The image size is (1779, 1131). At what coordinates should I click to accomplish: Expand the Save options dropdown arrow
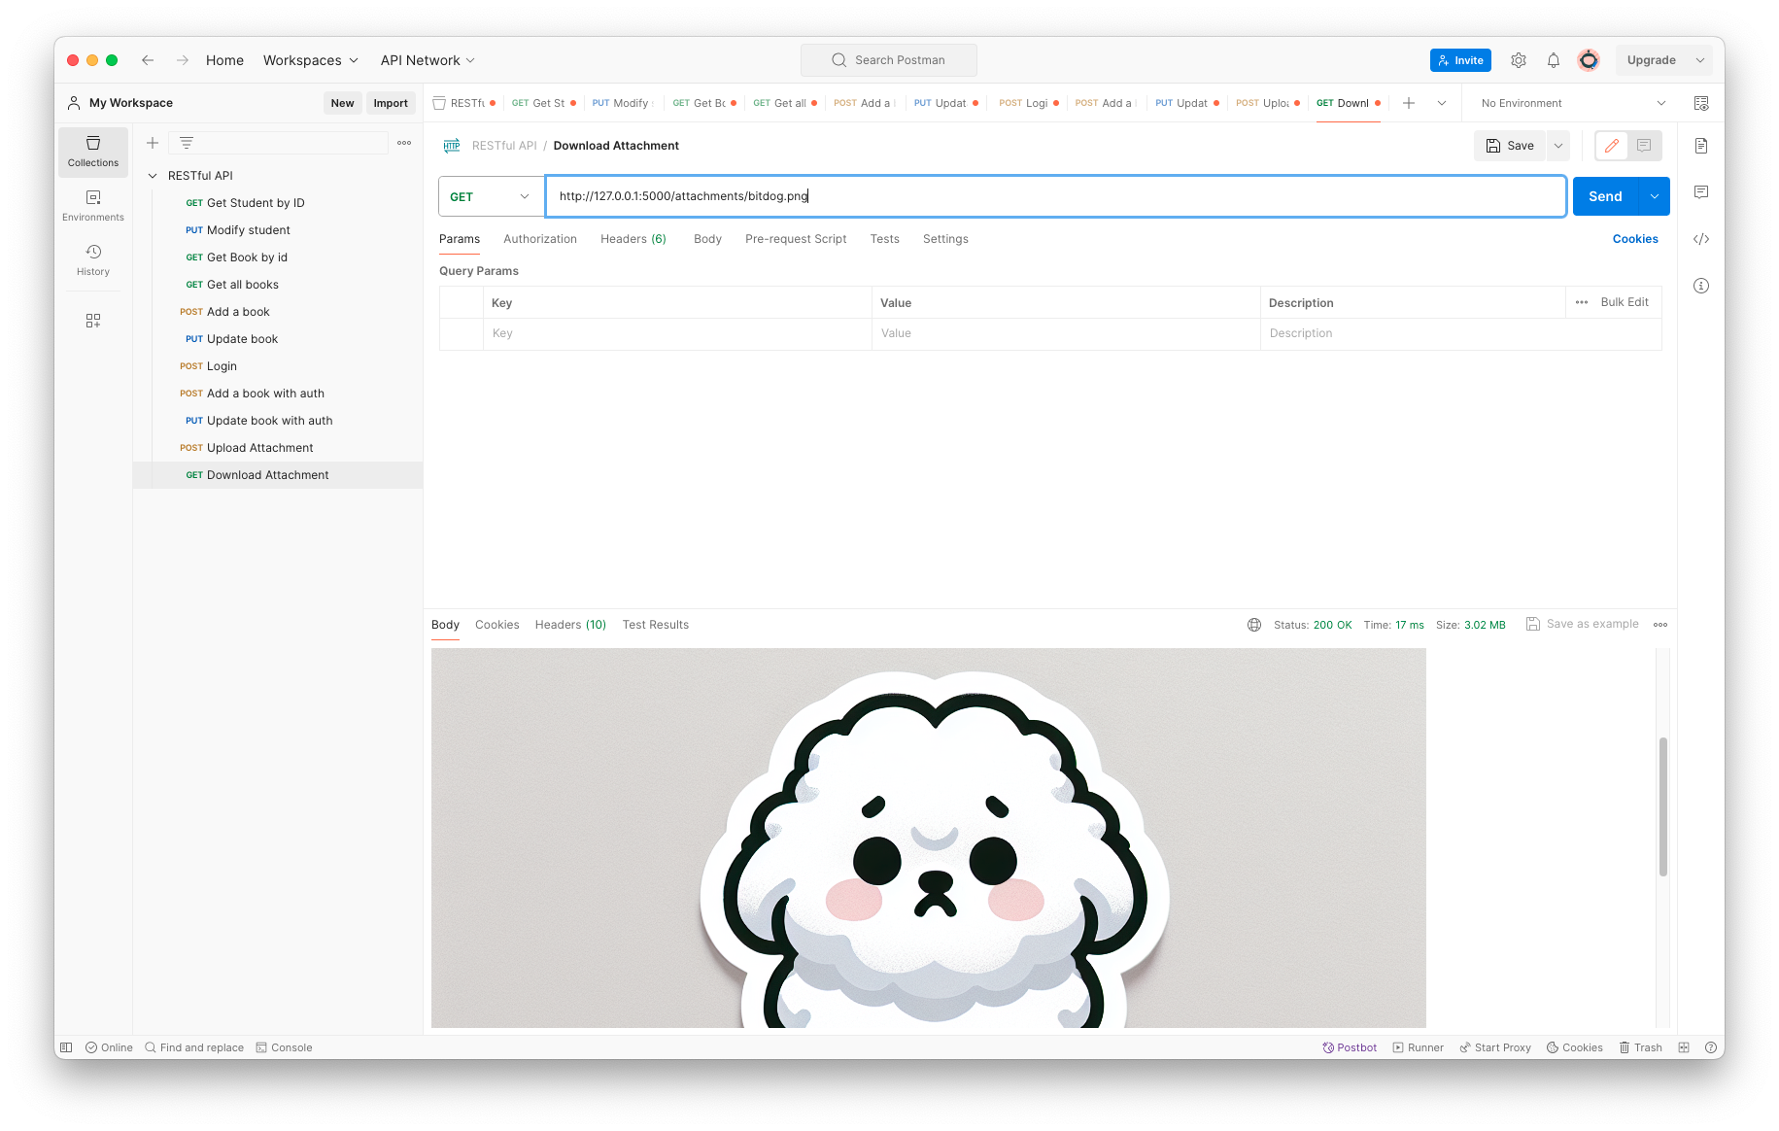(x=1558, y=146)
